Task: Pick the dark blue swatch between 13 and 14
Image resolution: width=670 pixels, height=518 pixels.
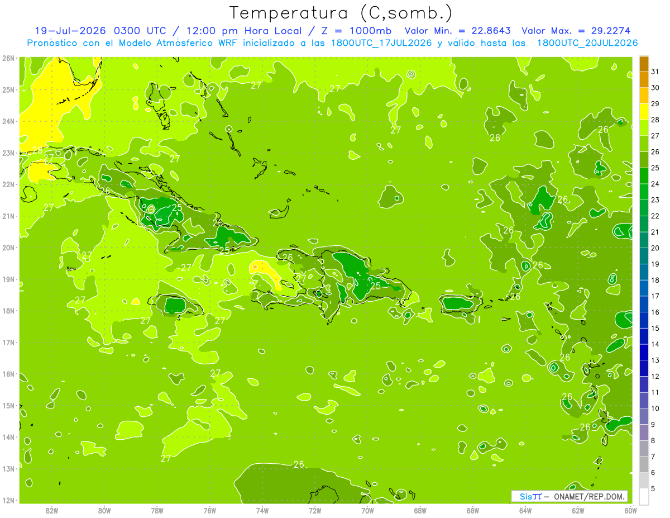Action: [644, 353]
